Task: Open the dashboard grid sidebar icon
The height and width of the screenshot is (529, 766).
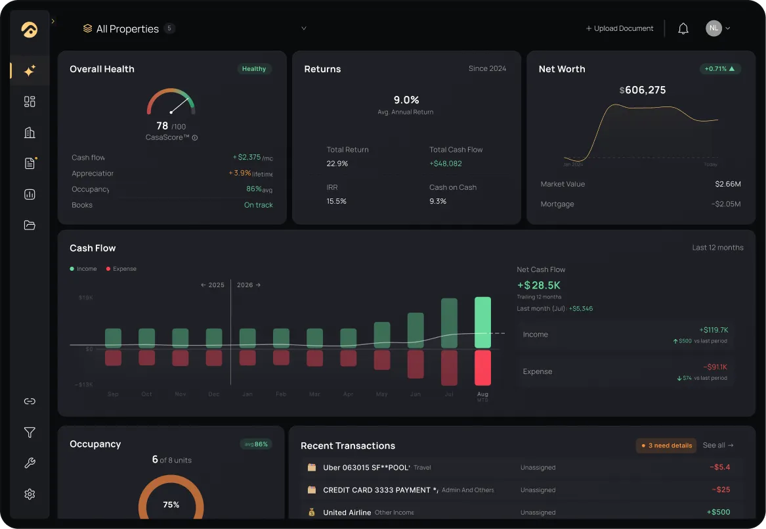Action: [30, 101]
